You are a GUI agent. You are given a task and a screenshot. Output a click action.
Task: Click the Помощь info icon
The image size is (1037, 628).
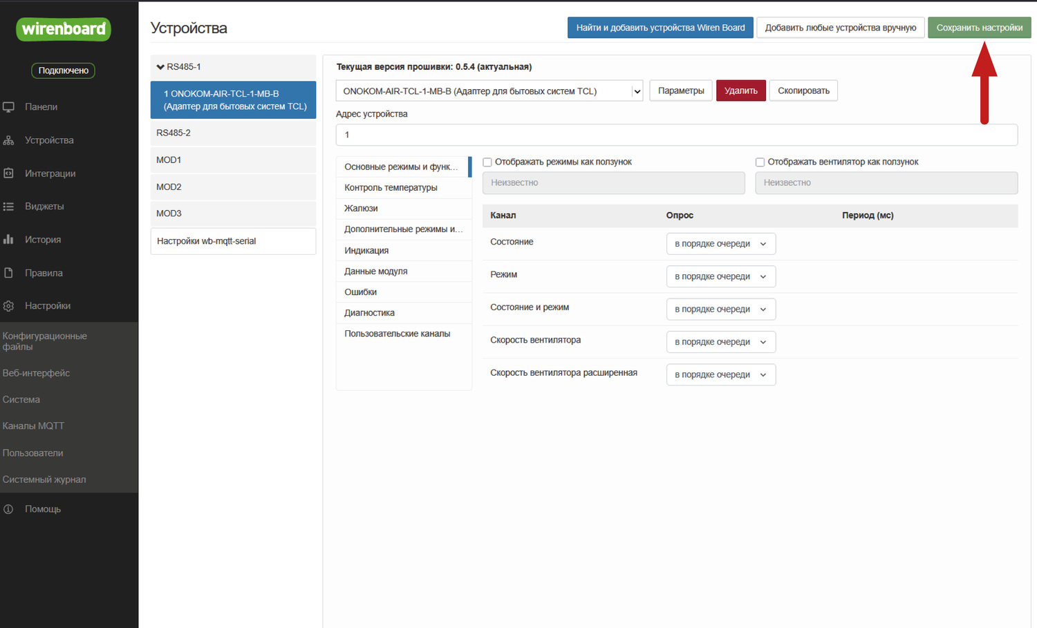[x=8, y=509]
